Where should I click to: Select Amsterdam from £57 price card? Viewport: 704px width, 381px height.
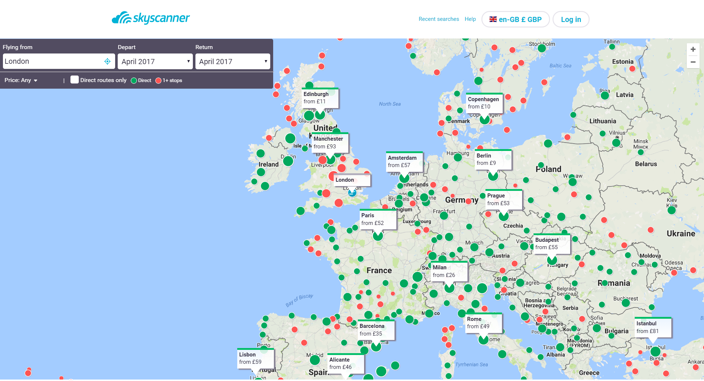coord(404,162)
